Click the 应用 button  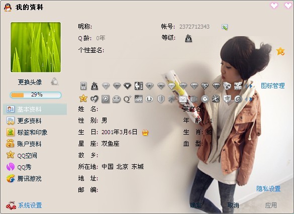click(x=271, y=205)
